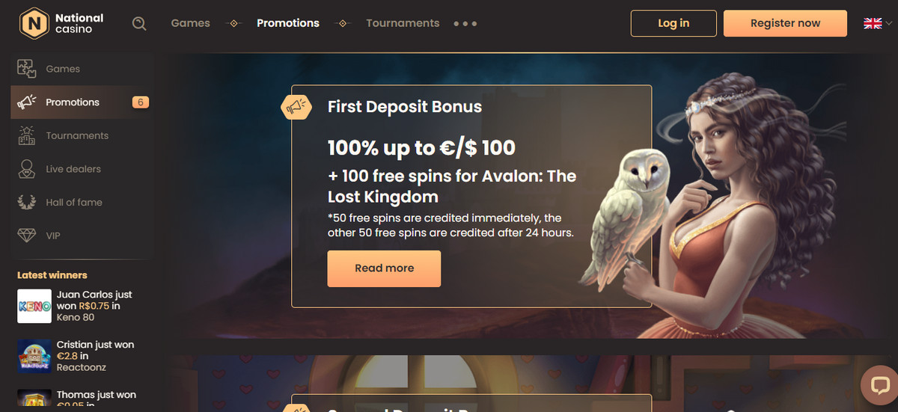Click the National Casino logo
The height and width of the screenshot is (412, 898).
pos(63,23)
